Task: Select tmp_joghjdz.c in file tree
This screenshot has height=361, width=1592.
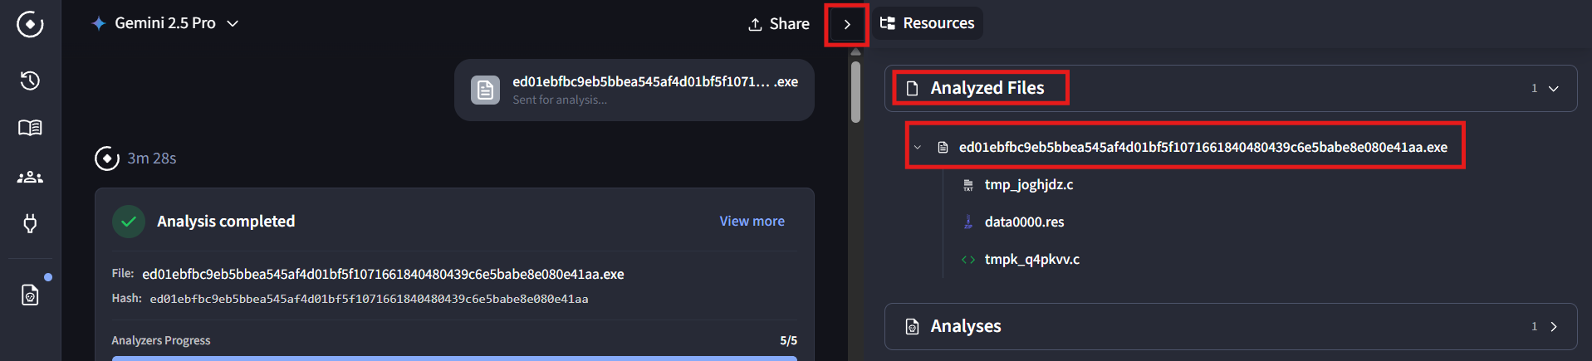Action: (x=1028, y=184)
